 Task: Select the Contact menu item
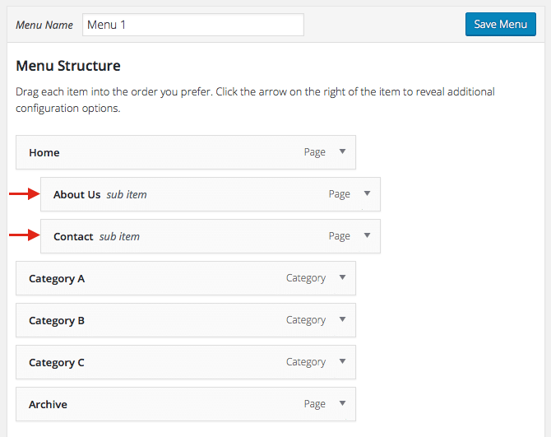pyautogui.click(x=211, y=236)
